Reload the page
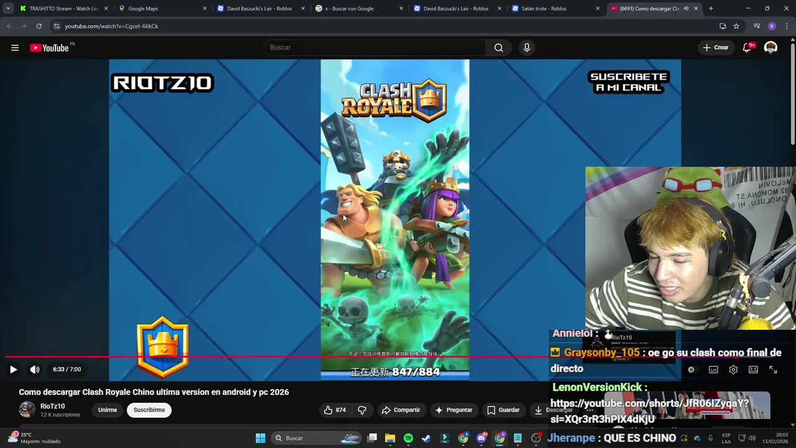Image resolution: width=796 pixels, height=448 pixels. pyautogui.click(x=39, y=26)
